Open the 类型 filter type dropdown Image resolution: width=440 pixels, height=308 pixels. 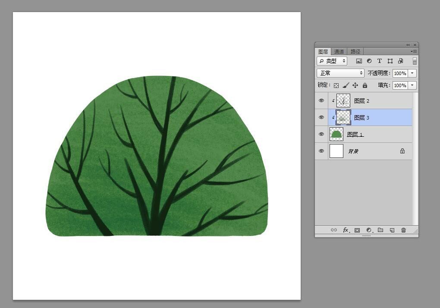tap(332, 61)
